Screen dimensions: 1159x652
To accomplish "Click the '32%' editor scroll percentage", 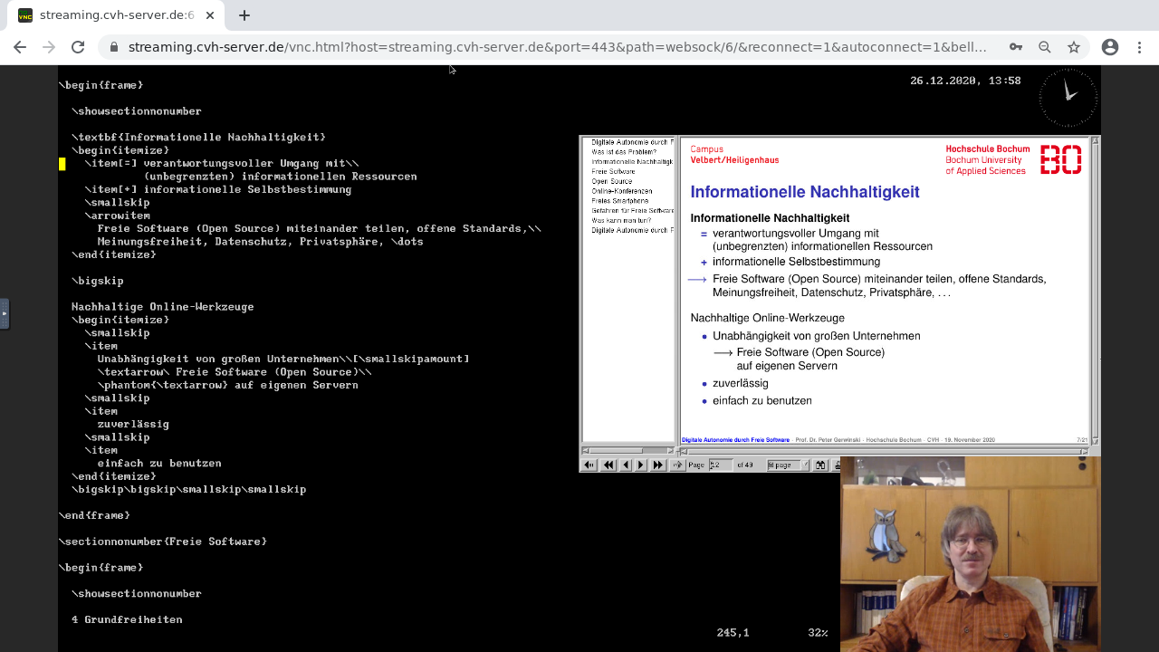I will (818, 633).
